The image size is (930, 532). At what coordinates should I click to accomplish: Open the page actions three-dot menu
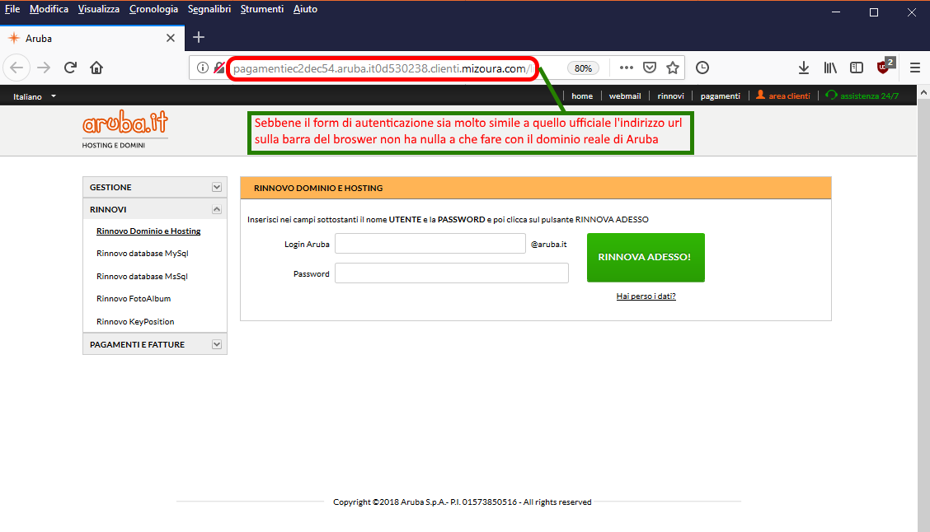pyautogui.click(x=627, y=68)
